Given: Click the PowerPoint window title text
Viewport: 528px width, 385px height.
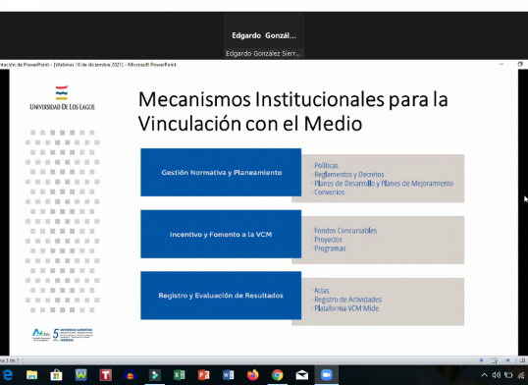Looking at the screenshot, I should 88,65.
